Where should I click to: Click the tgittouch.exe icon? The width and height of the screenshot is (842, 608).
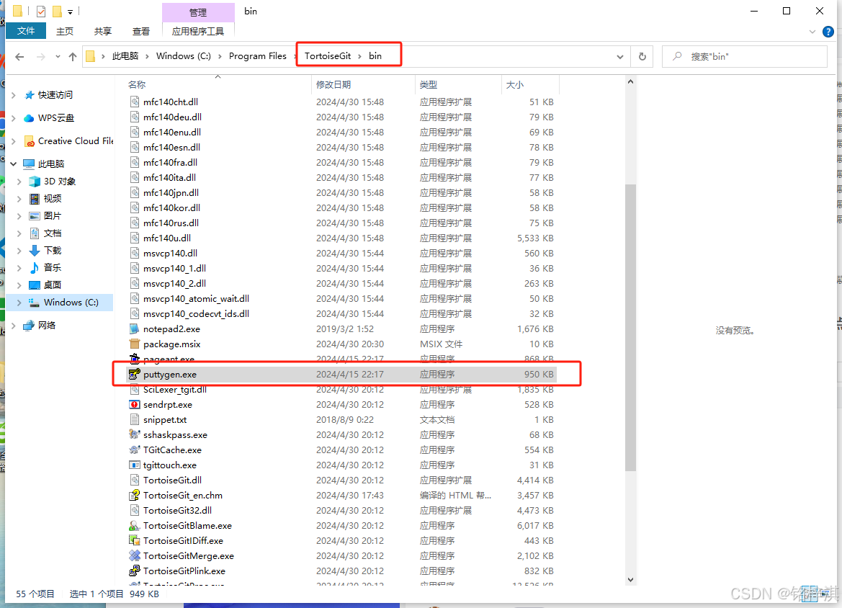[x=134, y=465]
